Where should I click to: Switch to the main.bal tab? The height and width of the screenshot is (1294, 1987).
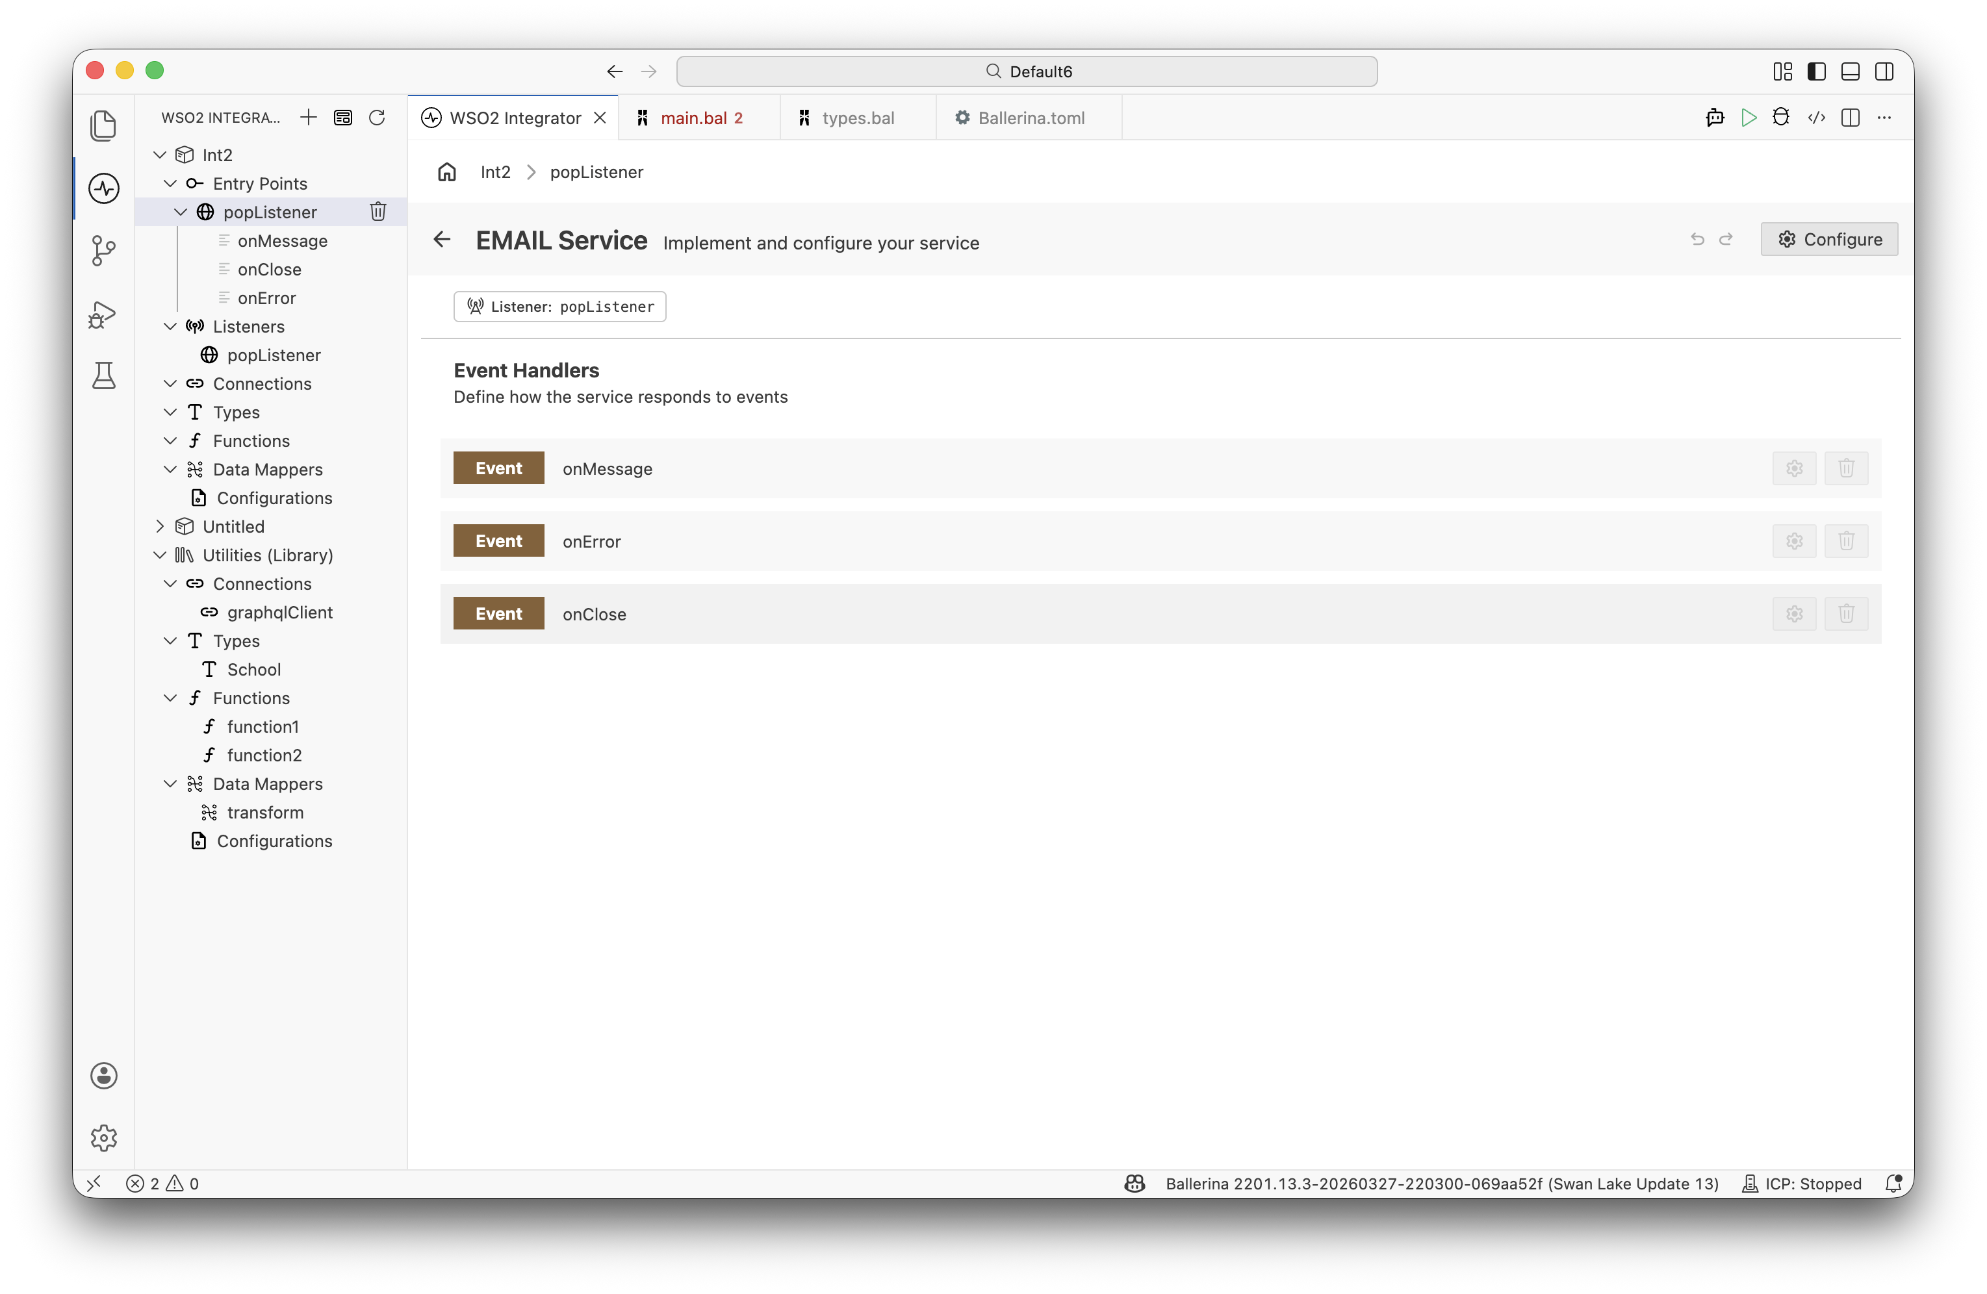point(700,118)
